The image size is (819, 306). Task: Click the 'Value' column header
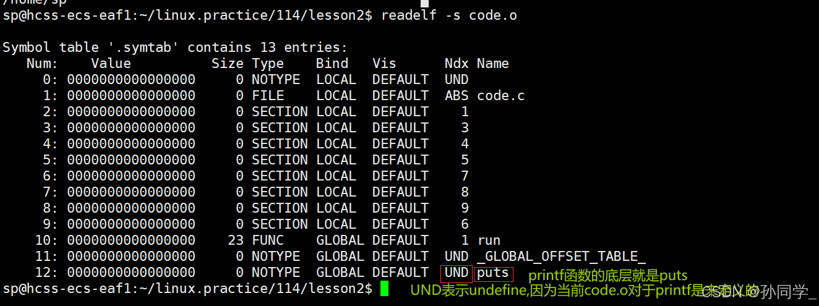tap(111, 64)
